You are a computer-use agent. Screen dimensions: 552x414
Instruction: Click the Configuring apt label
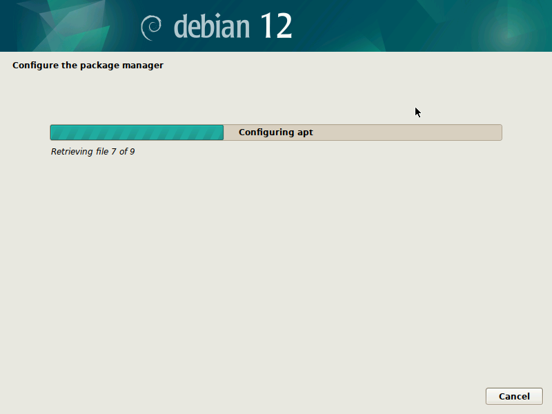(275, 132)
